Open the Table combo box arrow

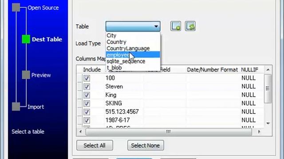click(x=156, y=26)
